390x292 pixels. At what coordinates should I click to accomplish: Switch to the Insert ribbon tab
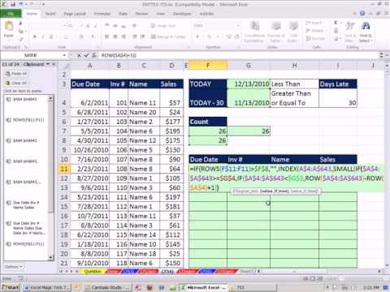point(50,14)
